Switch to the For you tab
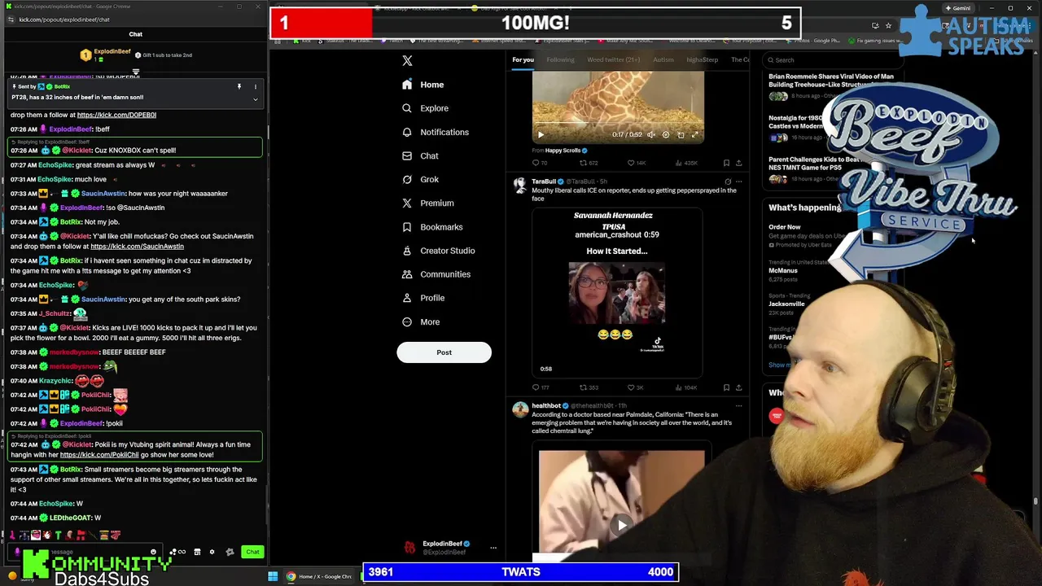1042x586 pixels. pos(523,59)
